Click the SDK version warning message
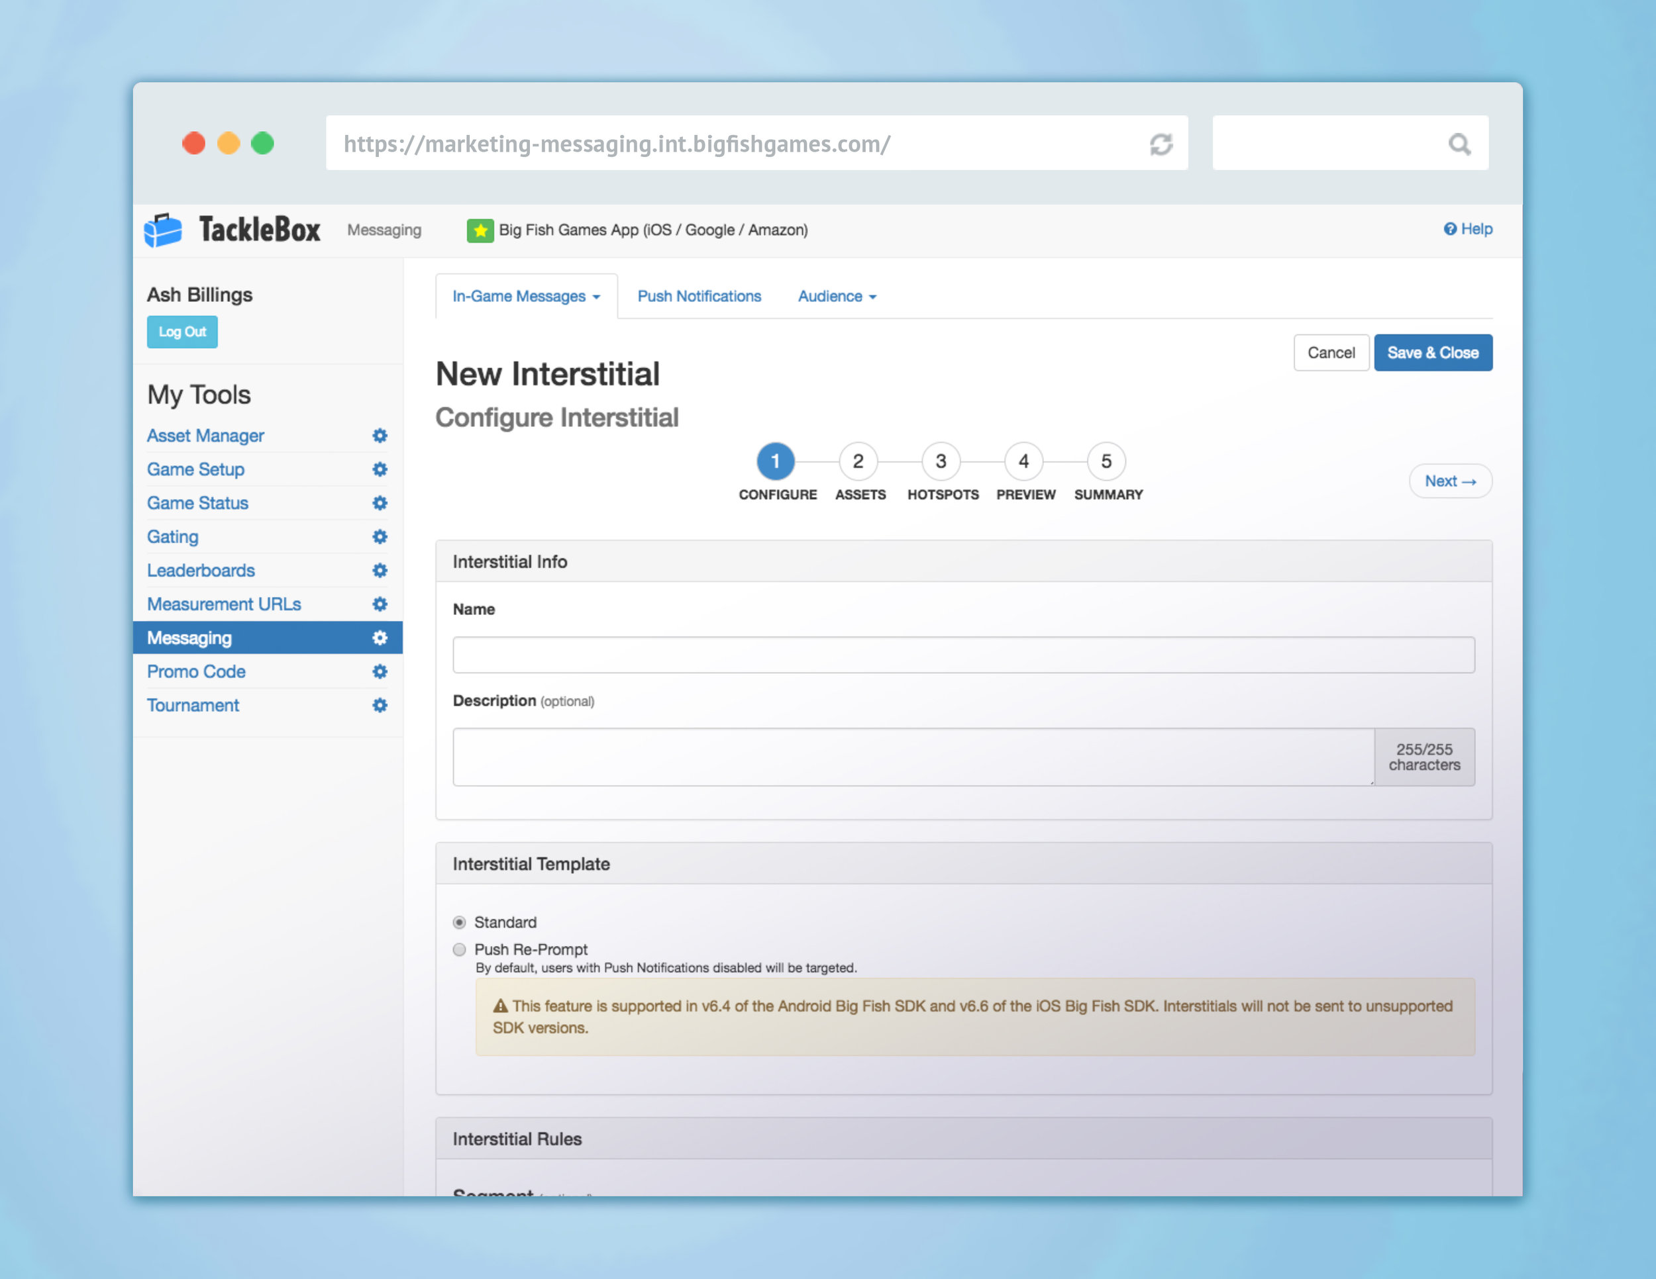Image resolution: width=1656 pixels, height=1279 pixels. 975,1017
